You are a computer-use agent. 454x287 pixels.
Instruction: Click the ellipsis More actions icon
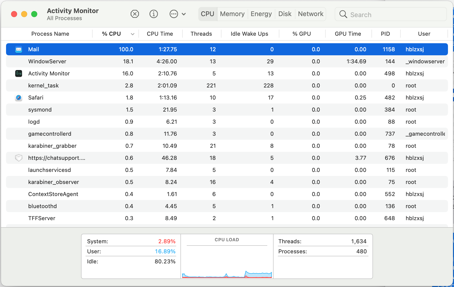[174, 14]
